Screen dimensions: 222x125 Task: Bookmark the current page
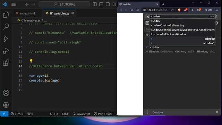pos(137,10)
